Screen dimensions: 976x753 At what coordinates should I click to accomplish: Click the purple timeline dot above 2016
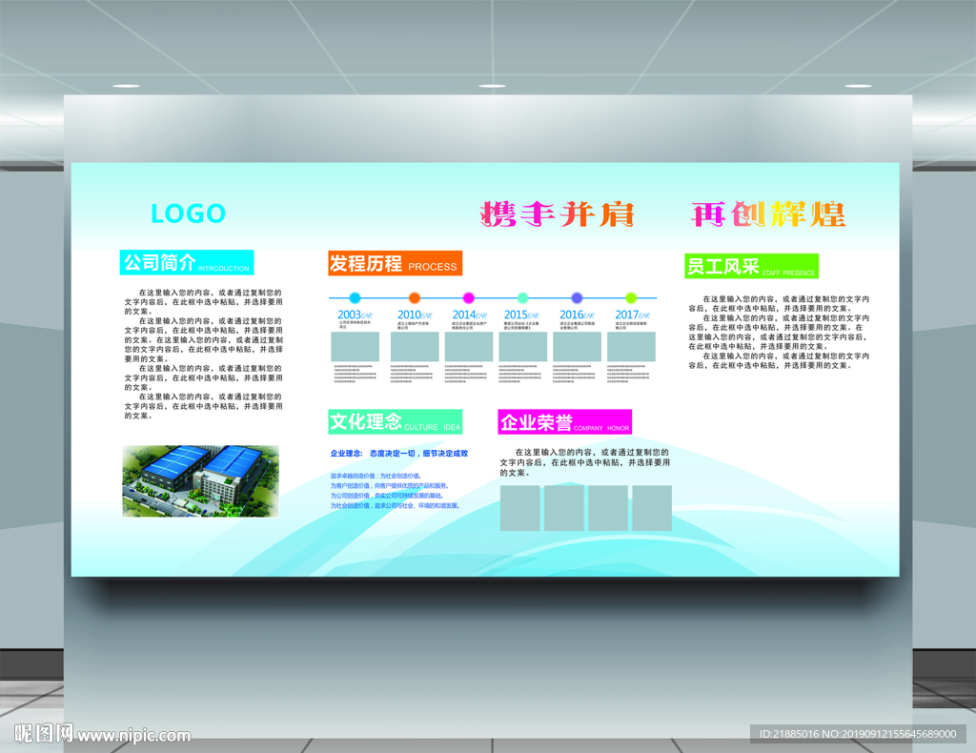tap(577, 298)
